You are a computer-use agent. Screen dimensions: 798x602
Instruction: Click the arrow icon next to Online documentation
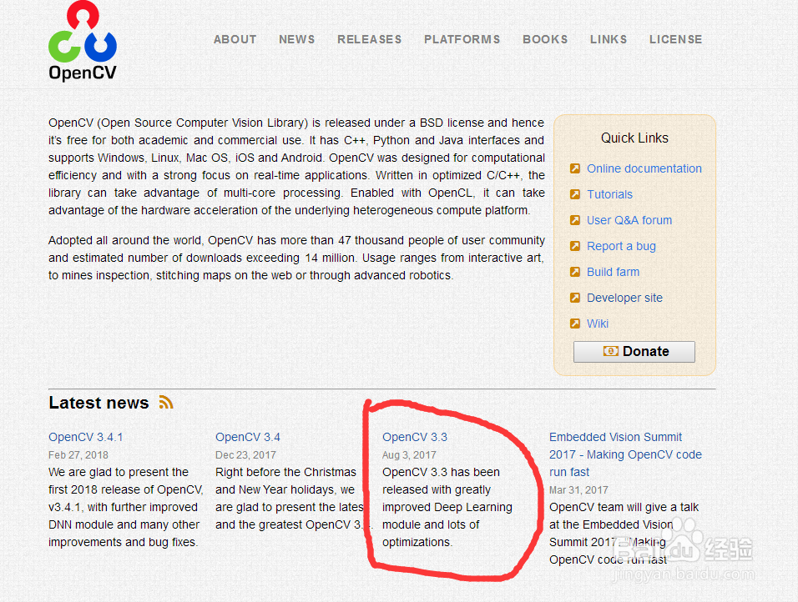pos(575,168)
